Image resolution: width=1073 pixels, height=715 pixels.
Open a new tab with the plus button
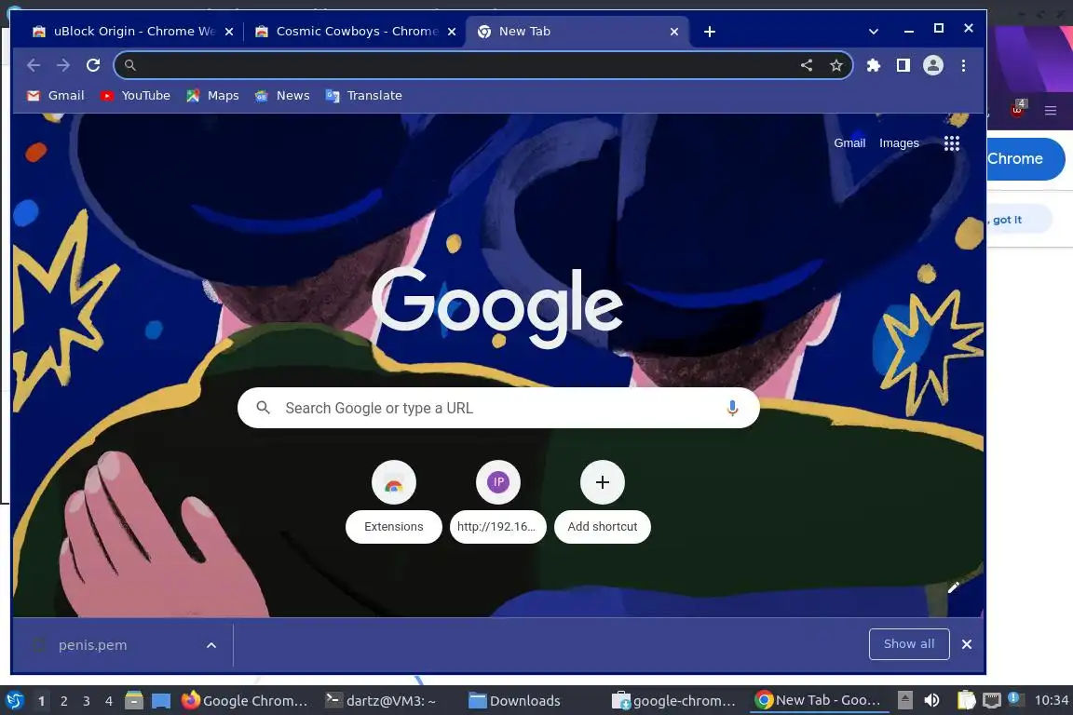(x=710, y=32)
